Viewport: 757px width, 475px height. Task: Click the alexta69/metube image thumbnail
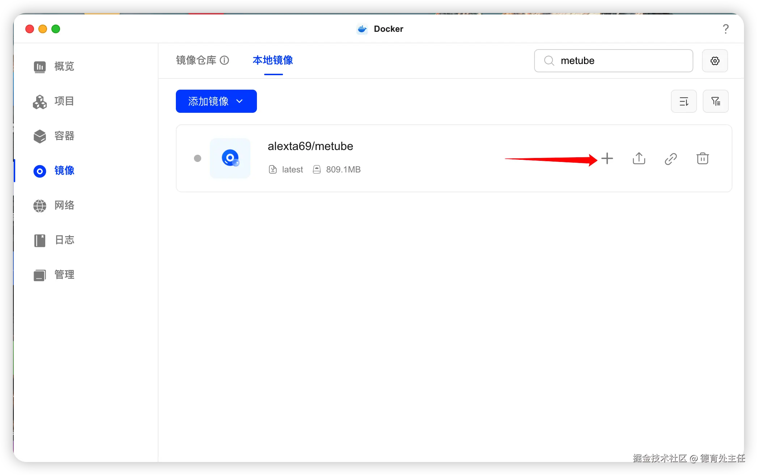coord(230,158)
